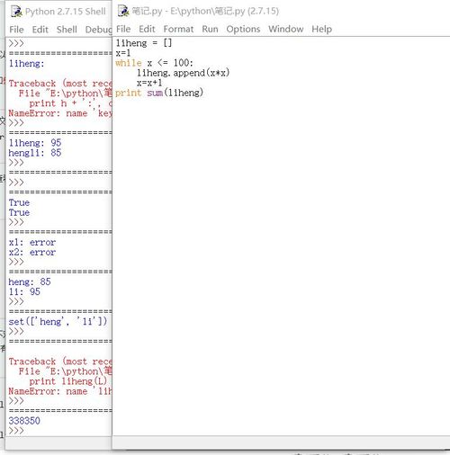Click the output '338350' in the shell
450x455 pixels.
pos(24,421)
